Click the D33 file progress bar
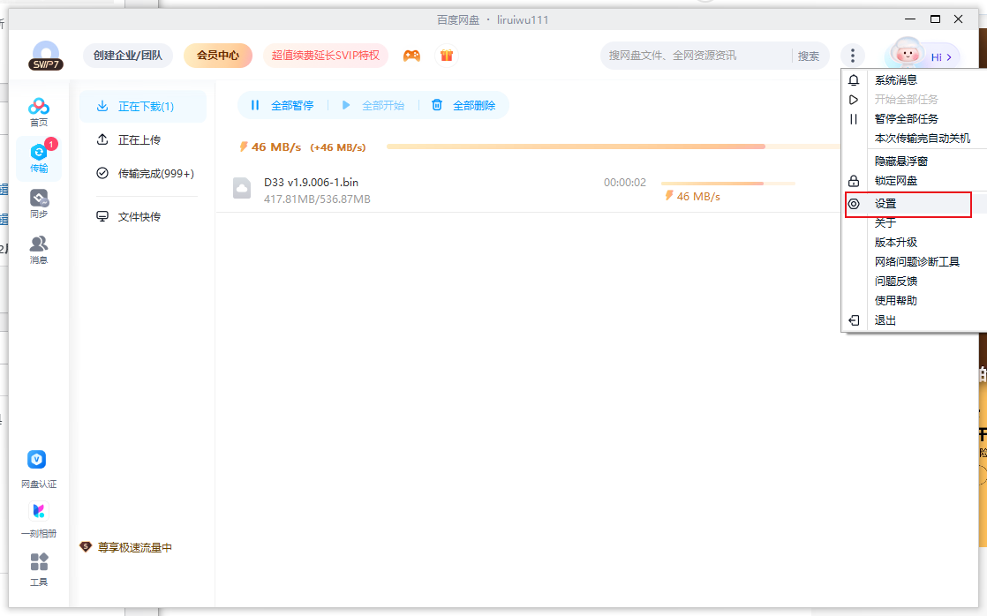Viewport: 987px width, 616px height. 728,184
